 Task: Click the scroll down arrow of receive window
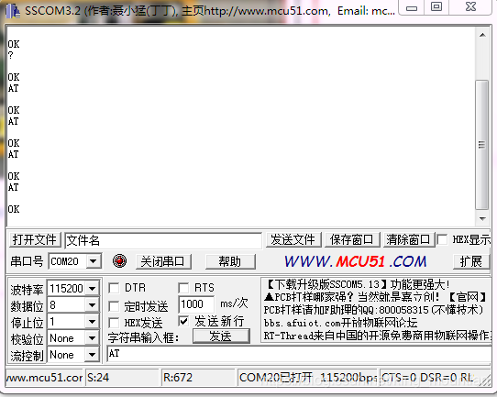point(482,219)
